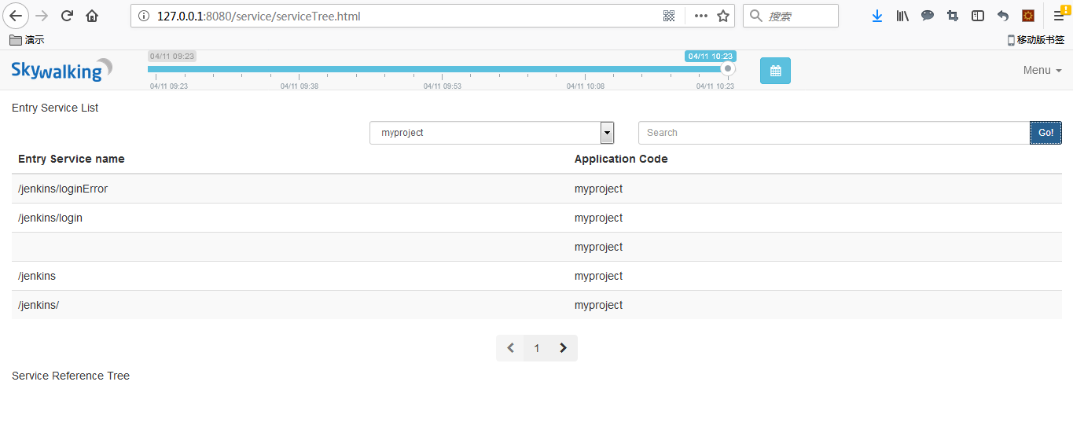Viewport: 1073px width, 444px height.
Task: Click the timeline tick labeled 04/11 09:53
Action: click(x=443, y=86)
